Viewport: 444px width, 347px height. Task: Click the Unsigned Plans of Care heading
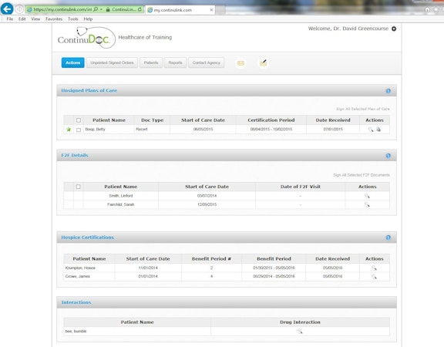(x=89, y=91)
